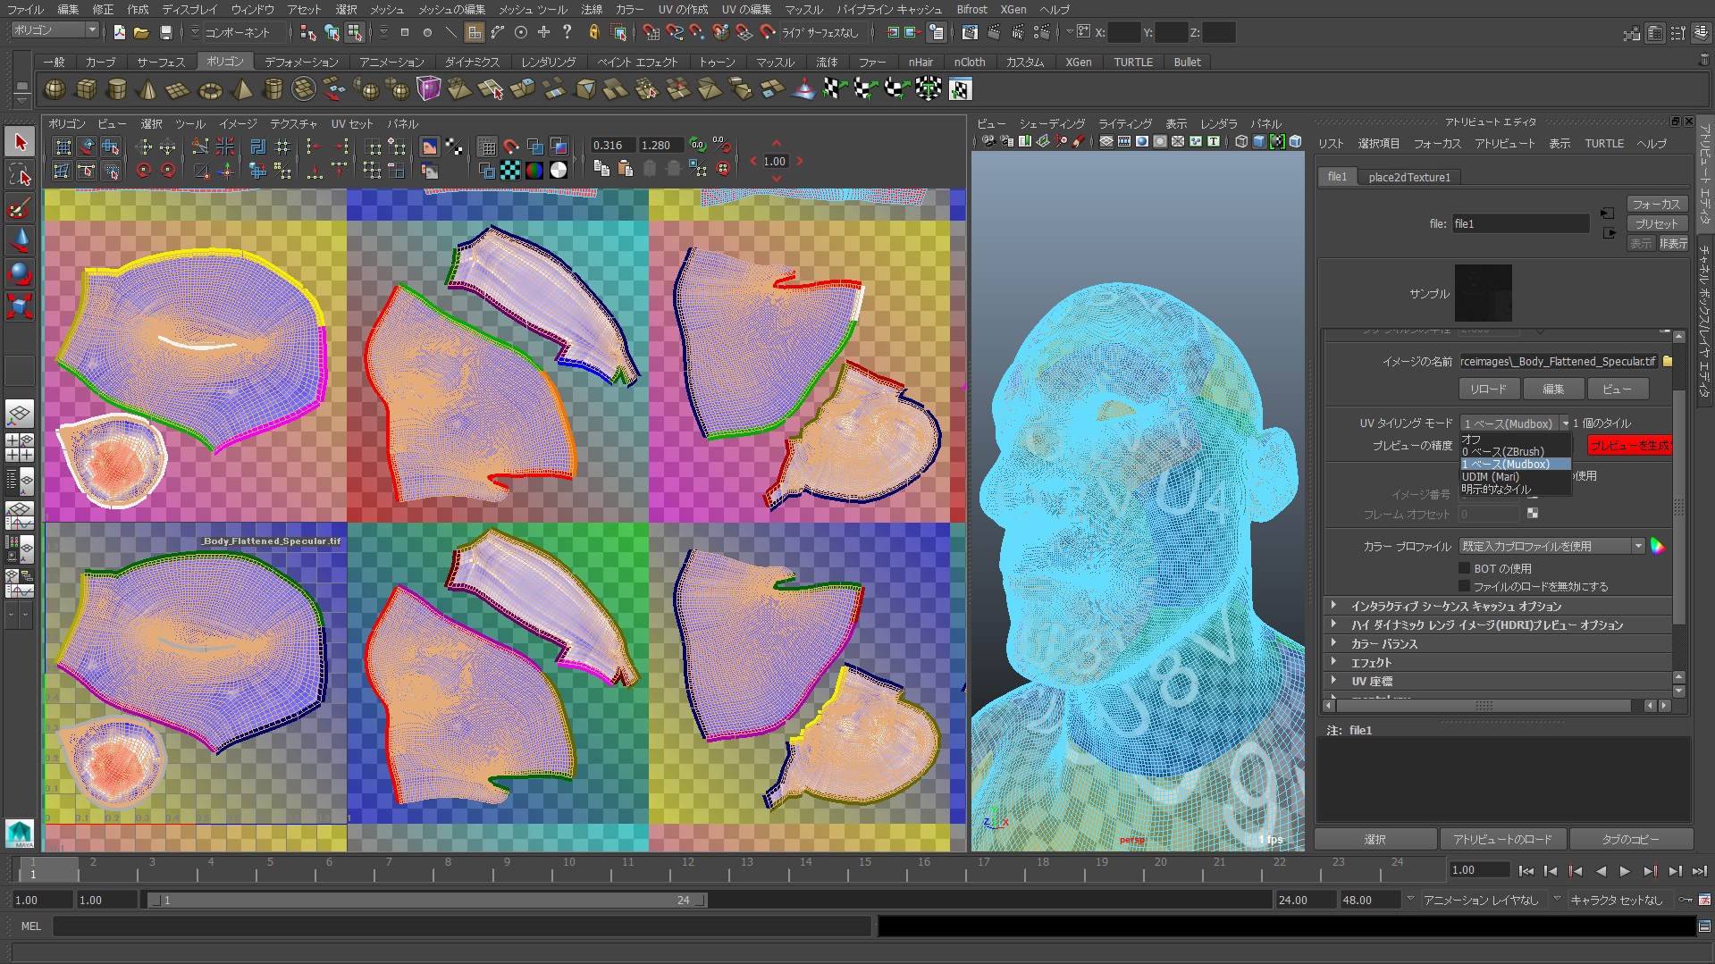Image resolution: width=1715 pixels, height=964 pixels.
Task: Enable the BOT checkbox
Action: pyautogui.click(x=1464, y=568)
